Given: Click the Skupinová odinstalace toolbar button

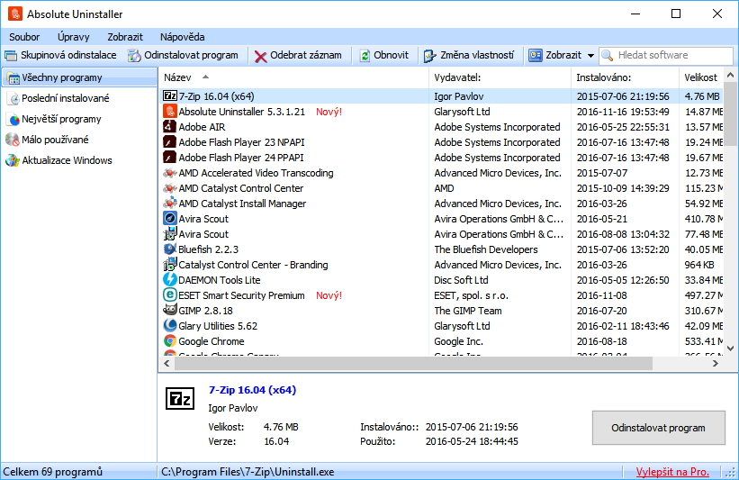Looking at the screenshot, I should (x=60, y=55).
